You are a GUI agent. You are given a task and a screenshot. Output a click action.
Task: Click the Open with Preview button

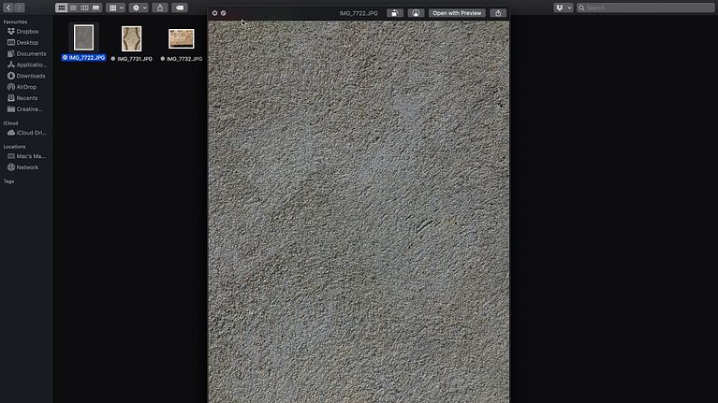click(x=457, y=13)
